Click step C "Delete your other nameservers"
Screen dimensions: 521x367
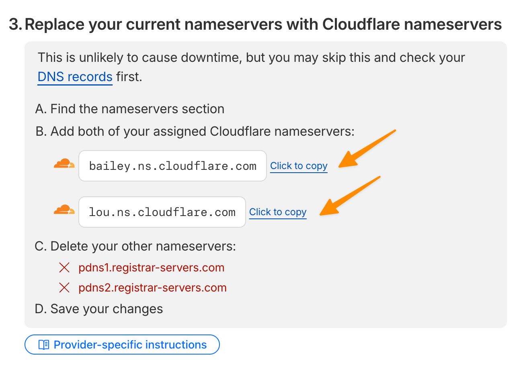click(x=135, y=246)
